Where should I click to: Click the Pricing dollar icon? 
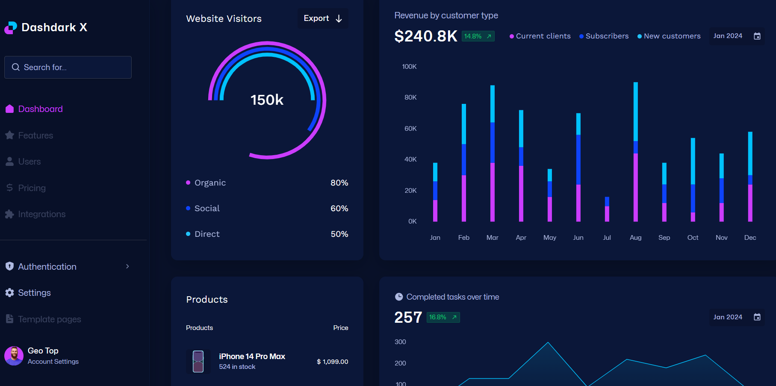point(9,188)
